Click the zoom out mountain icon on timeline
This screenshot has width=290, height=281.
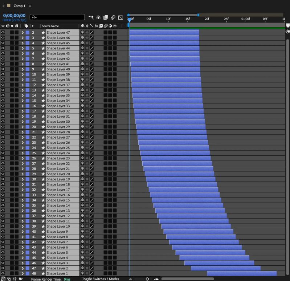131,279
